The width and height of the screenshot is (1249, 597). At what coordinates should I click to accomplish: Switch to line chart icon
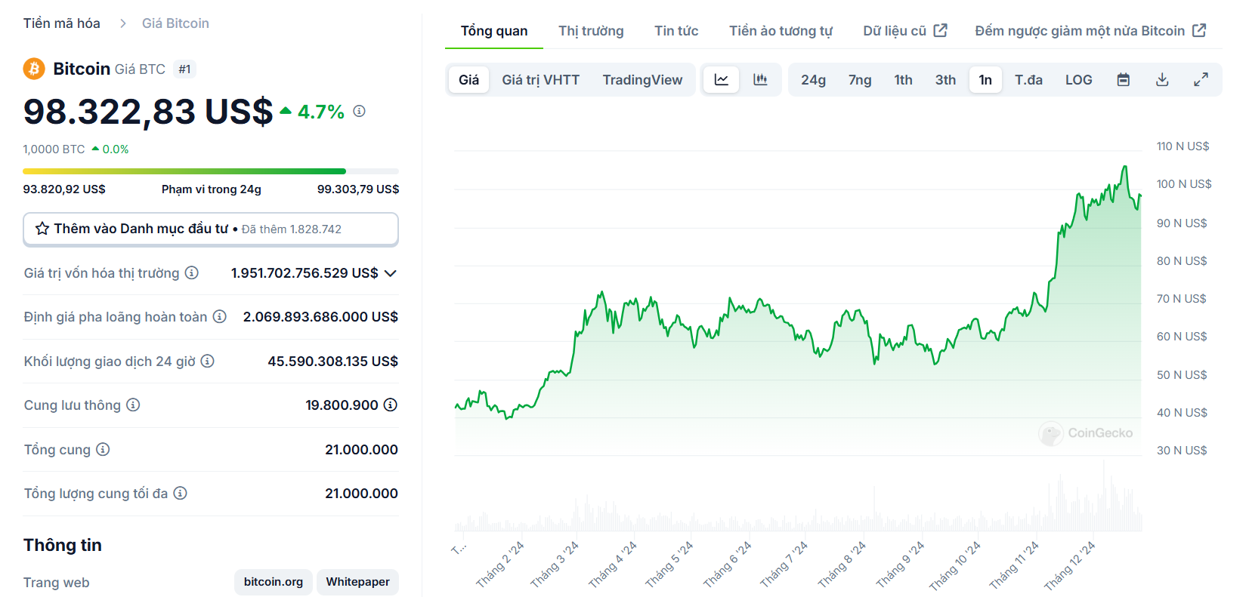[722, 80]
